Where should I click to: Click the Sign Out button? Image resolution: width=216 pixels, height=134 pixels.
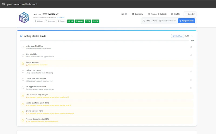(x=190, y=14)
